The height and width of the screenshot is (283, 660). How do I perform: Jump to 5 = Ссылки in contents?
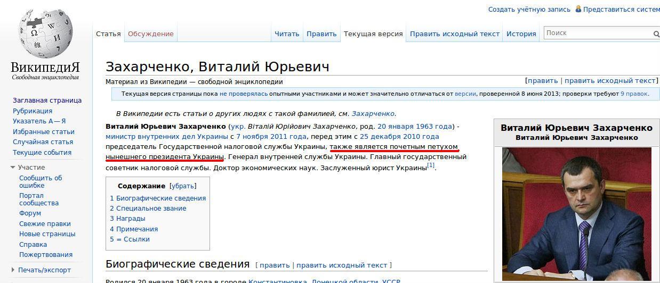130,239
